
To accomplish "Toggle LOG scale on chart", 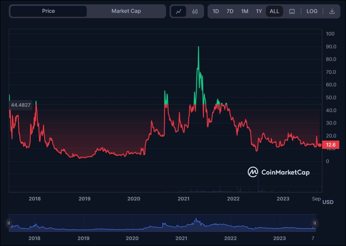I will (x=312, y=11).
